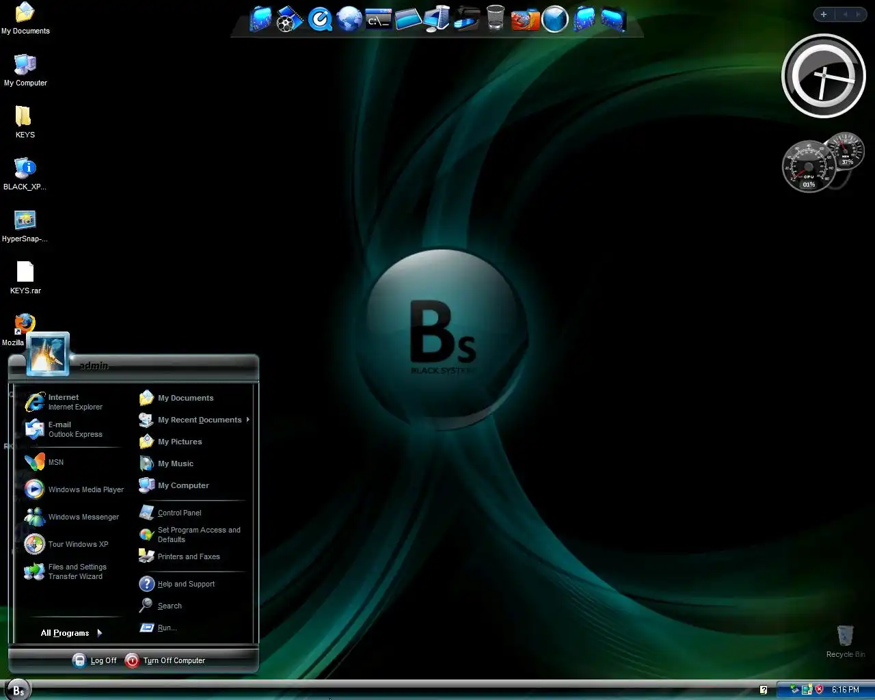Open Help and Support
Screen dimensions: 875x700
pyautogui.click(x=194, y=584)
